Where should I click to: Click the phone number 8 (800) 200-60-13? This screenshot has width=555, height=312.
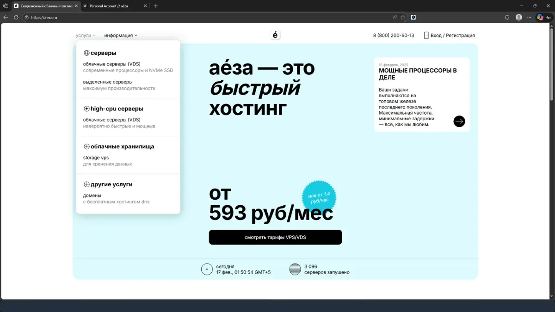394,35
